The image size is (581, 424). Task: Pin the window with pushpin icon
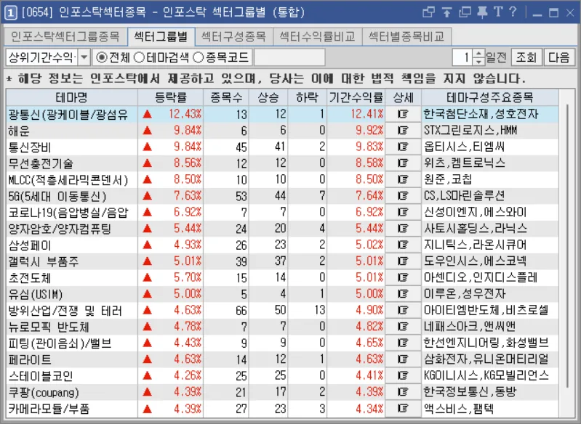[482, 12]
